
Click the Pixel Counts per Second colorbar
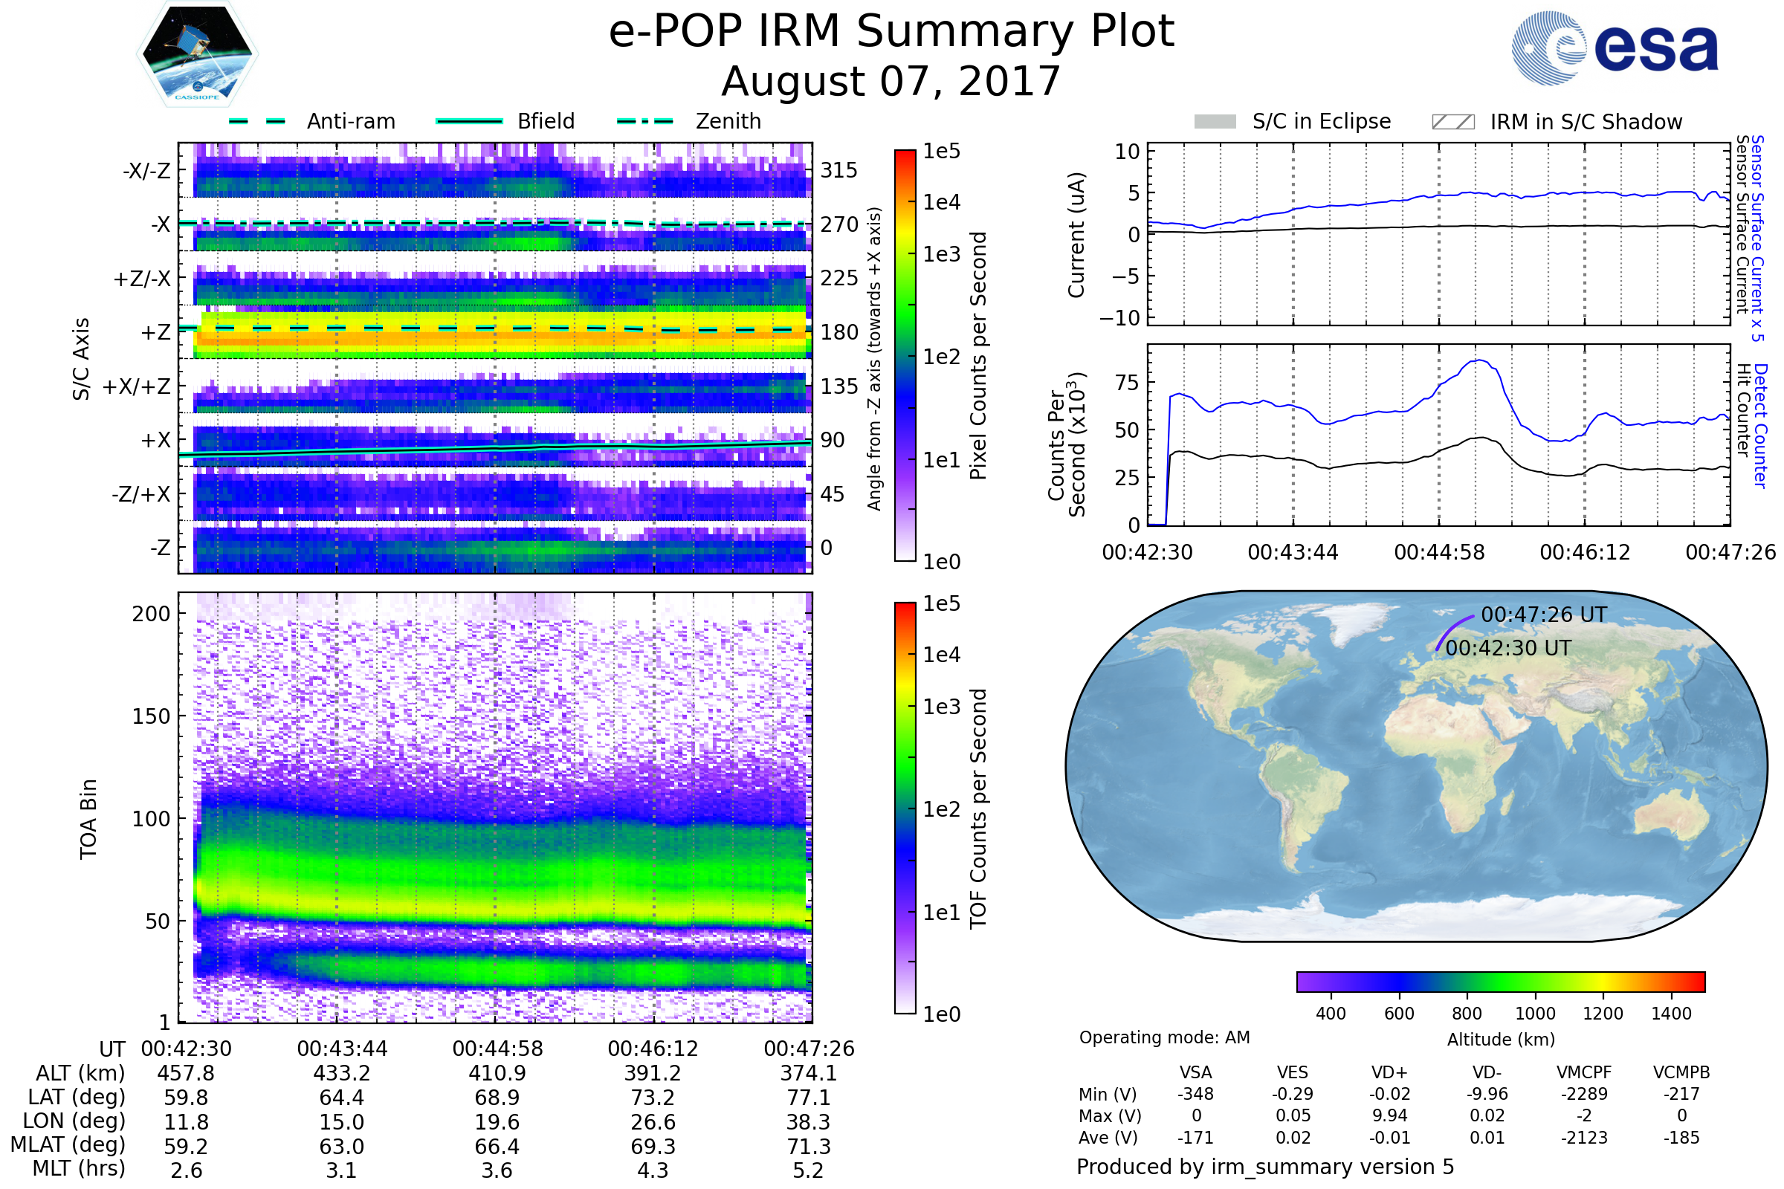point(905,356)
